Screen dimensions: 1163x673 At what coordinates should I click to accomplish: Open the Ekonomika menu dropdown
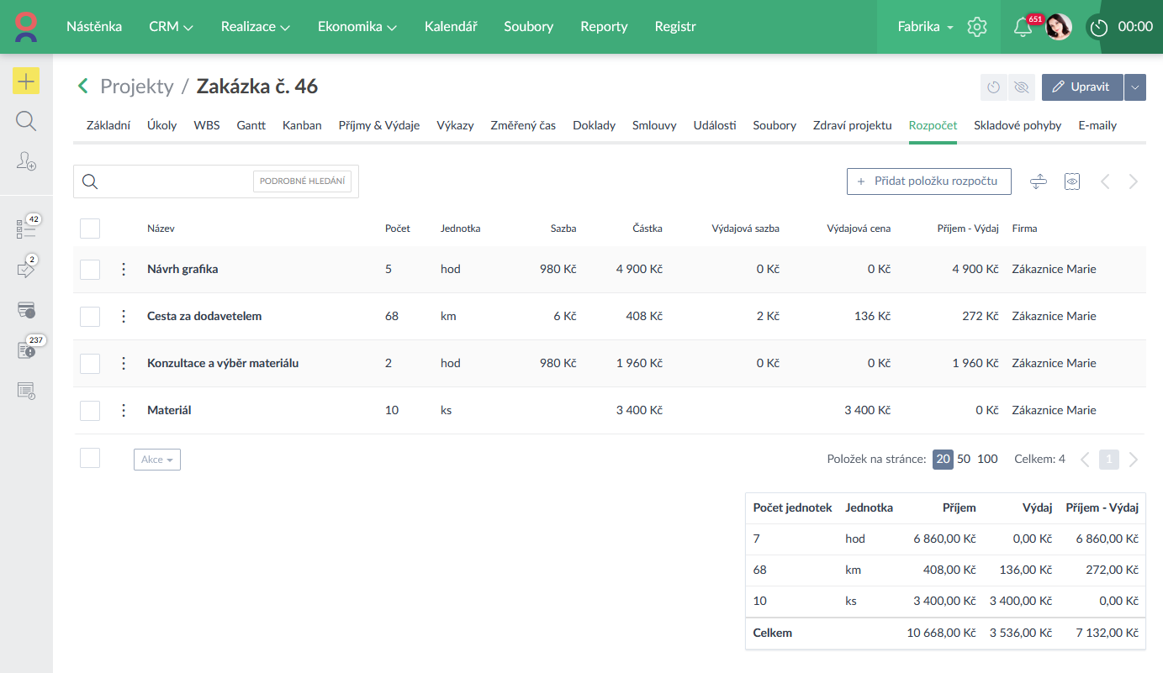357,27
